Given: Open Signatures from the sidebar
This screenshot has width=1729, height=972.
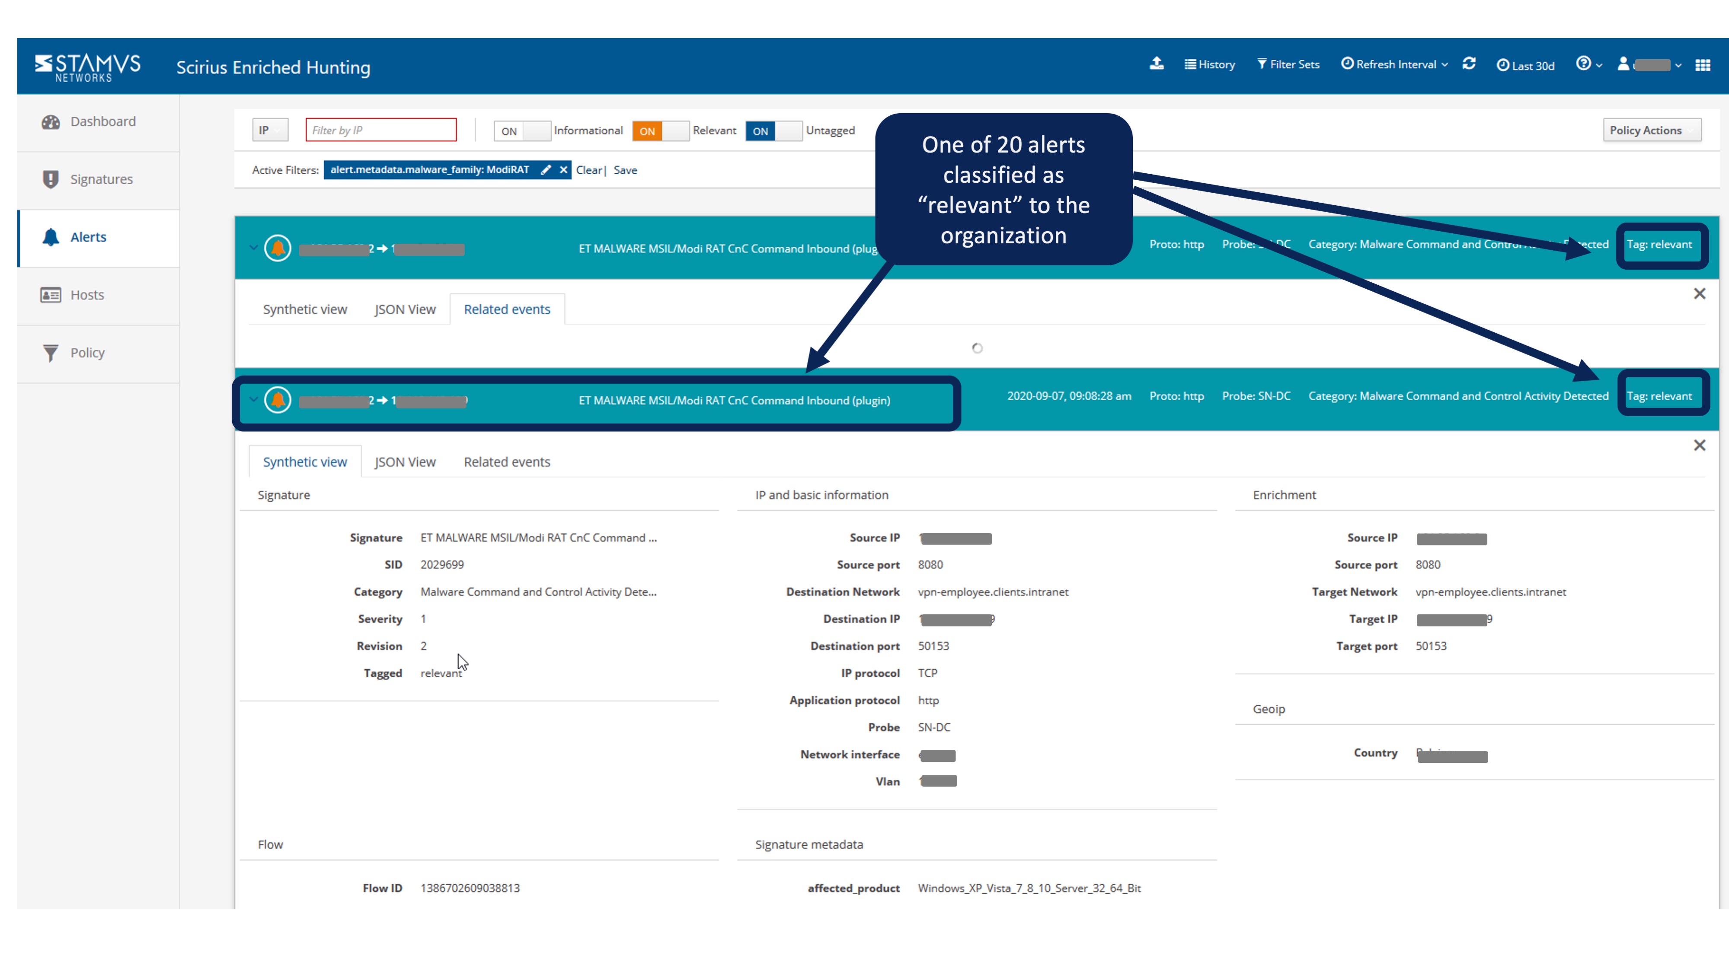Looking at the screenshot, I should (101, 179).
